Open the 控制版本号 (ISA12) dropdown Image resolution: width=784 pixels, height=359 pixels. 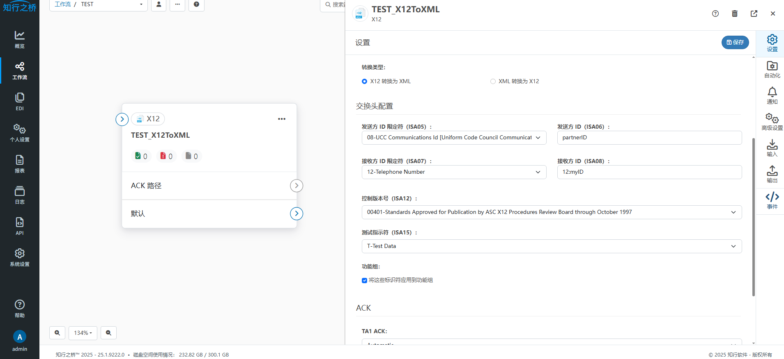tap(552, 212)
